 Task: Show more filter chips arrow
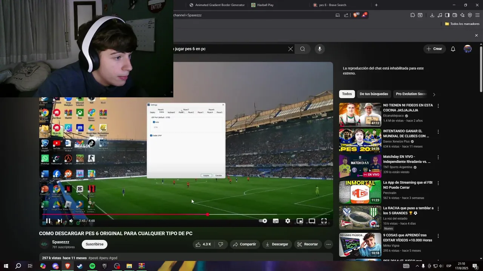tap(434, 94)
